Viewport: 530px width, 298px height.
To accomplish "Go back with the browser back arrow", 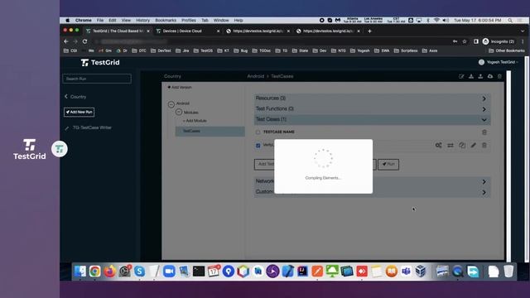I will (66, 41).
